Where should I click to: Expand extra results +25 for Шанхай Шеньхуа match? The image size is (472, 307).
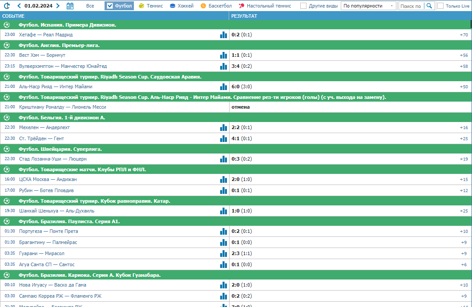click(x=464, y=211)
